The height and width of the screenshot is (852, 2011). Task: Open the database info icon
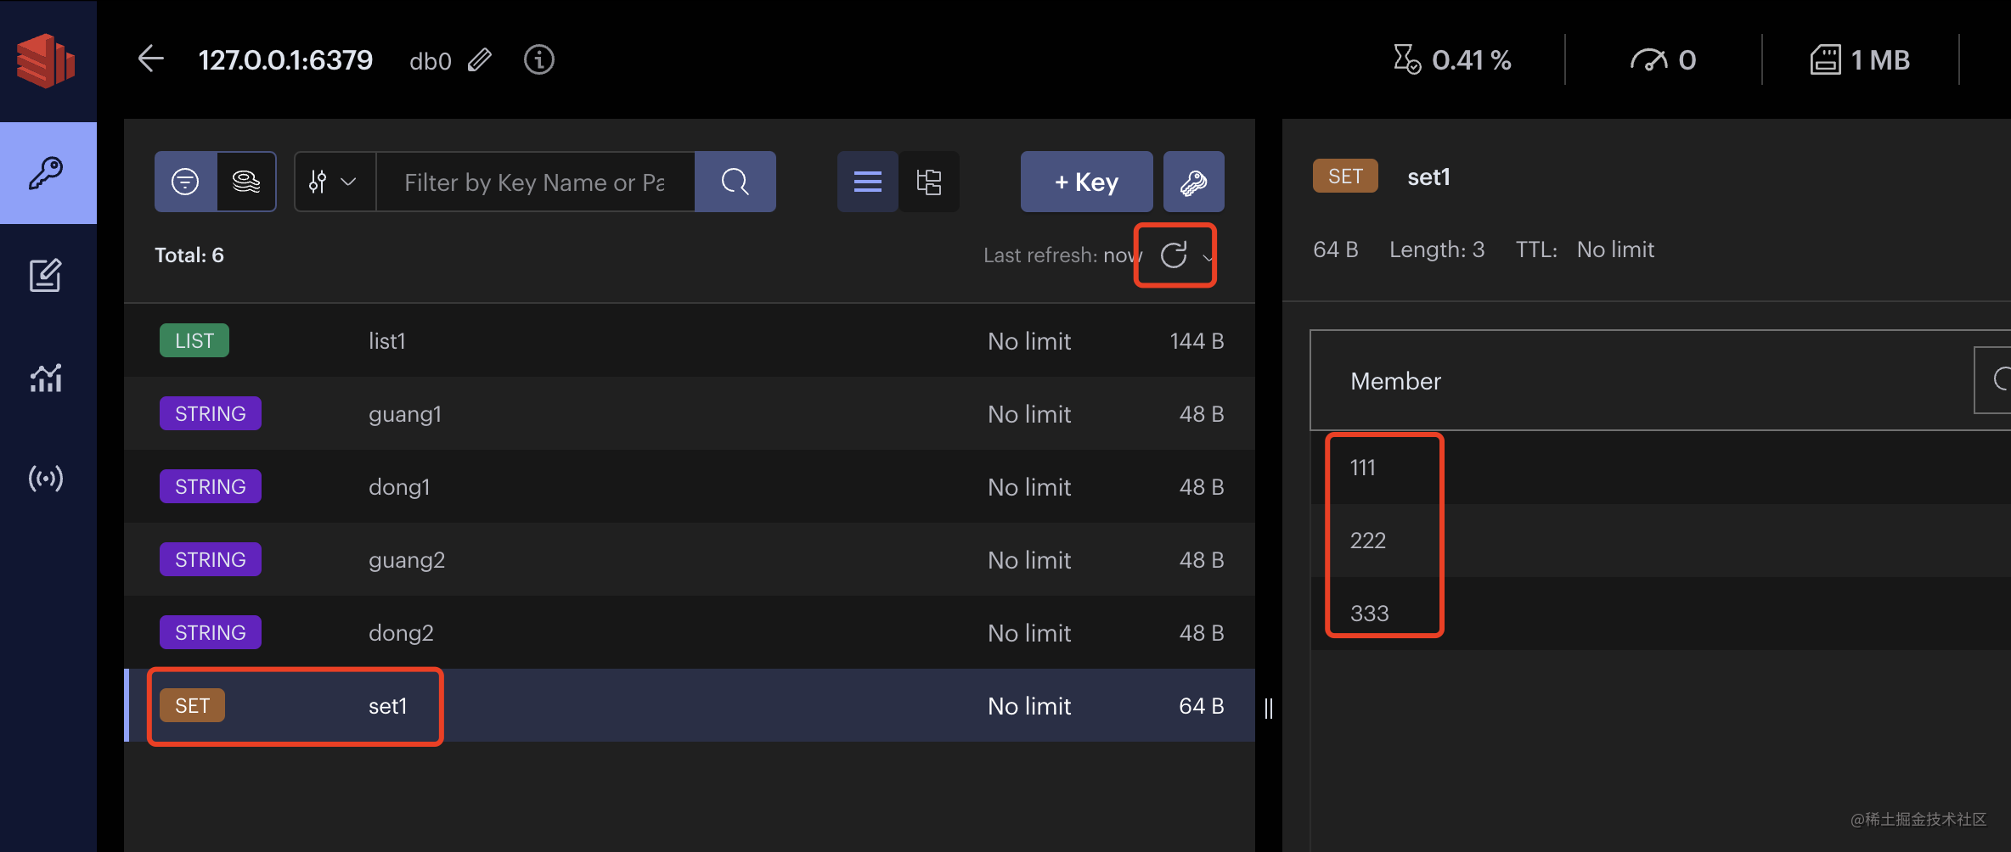point(538,60)
